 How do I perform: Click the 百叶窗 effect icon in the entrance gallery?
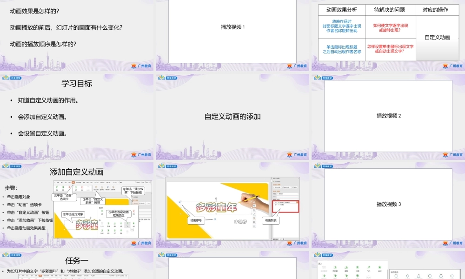(334, 266)
